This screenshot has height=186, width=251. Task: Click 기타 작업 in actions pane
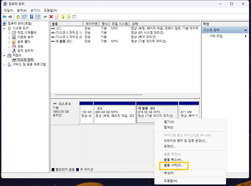[216, 36]
